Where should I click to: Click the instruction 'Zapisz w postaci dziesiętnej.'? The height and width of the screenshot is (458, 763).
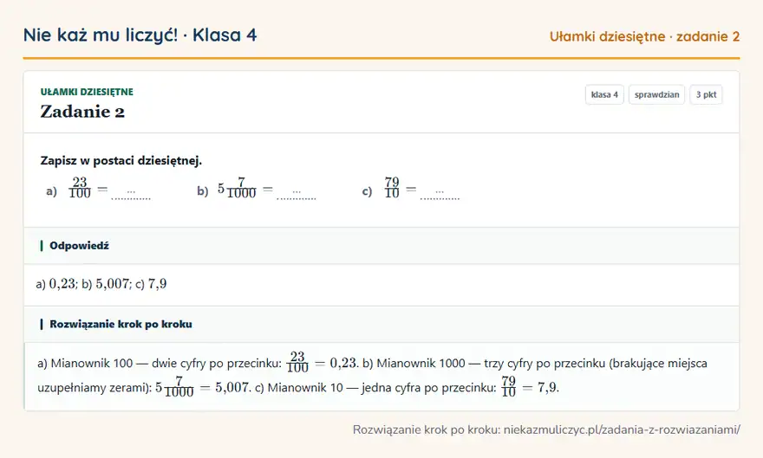(121, 161)
